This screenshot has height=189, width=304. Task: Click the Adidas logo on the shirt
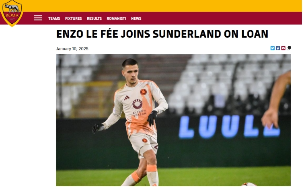[127, 98]
